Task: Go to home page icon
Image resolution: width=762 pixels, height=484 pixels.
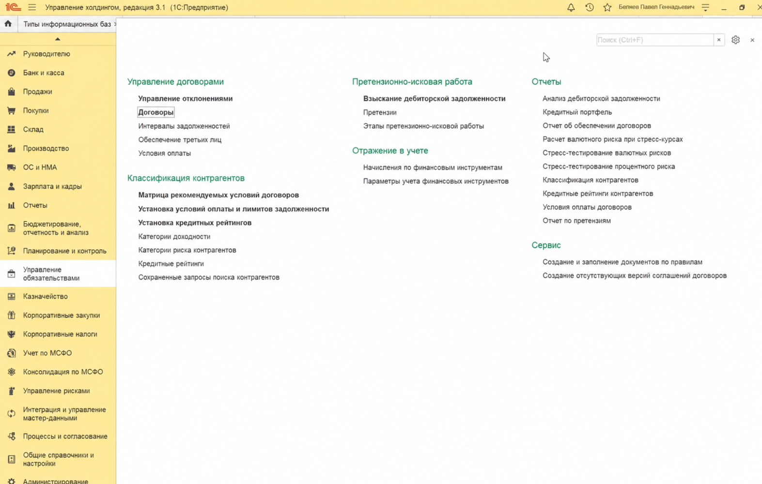Action: [8, 24]
